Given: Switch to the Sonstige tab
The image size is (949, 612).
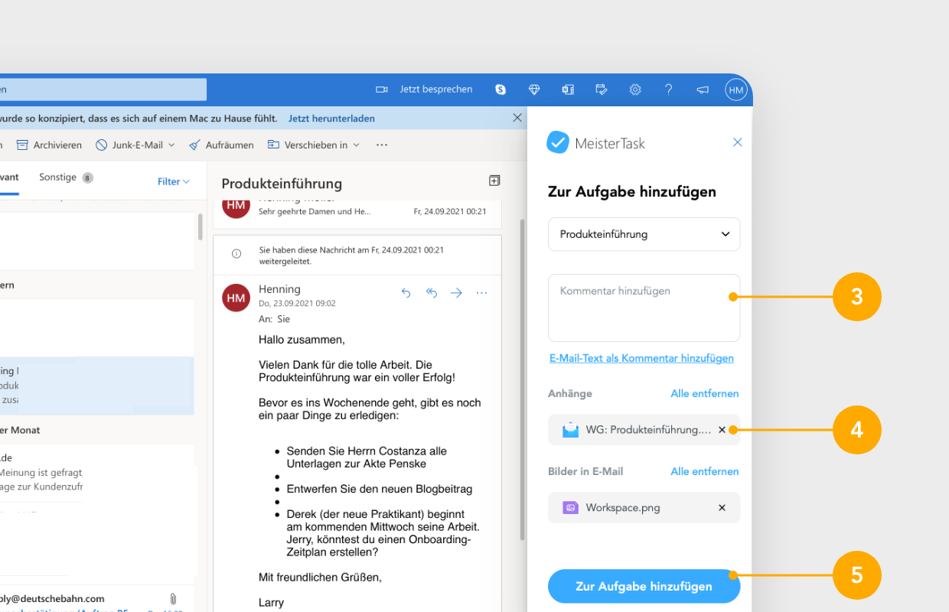Looking at the screenshot, I should pos(58,177).
